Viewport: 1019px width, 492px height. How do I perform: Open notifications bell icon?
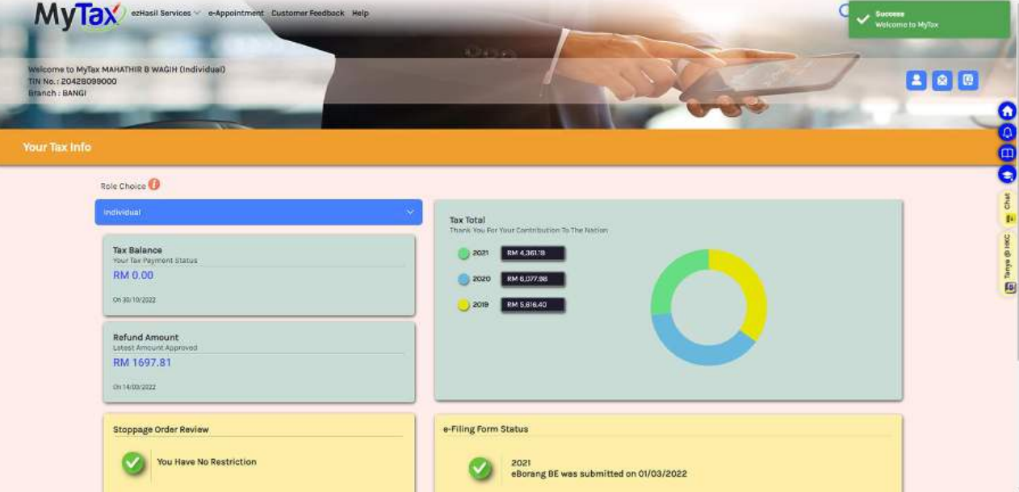1007,132
